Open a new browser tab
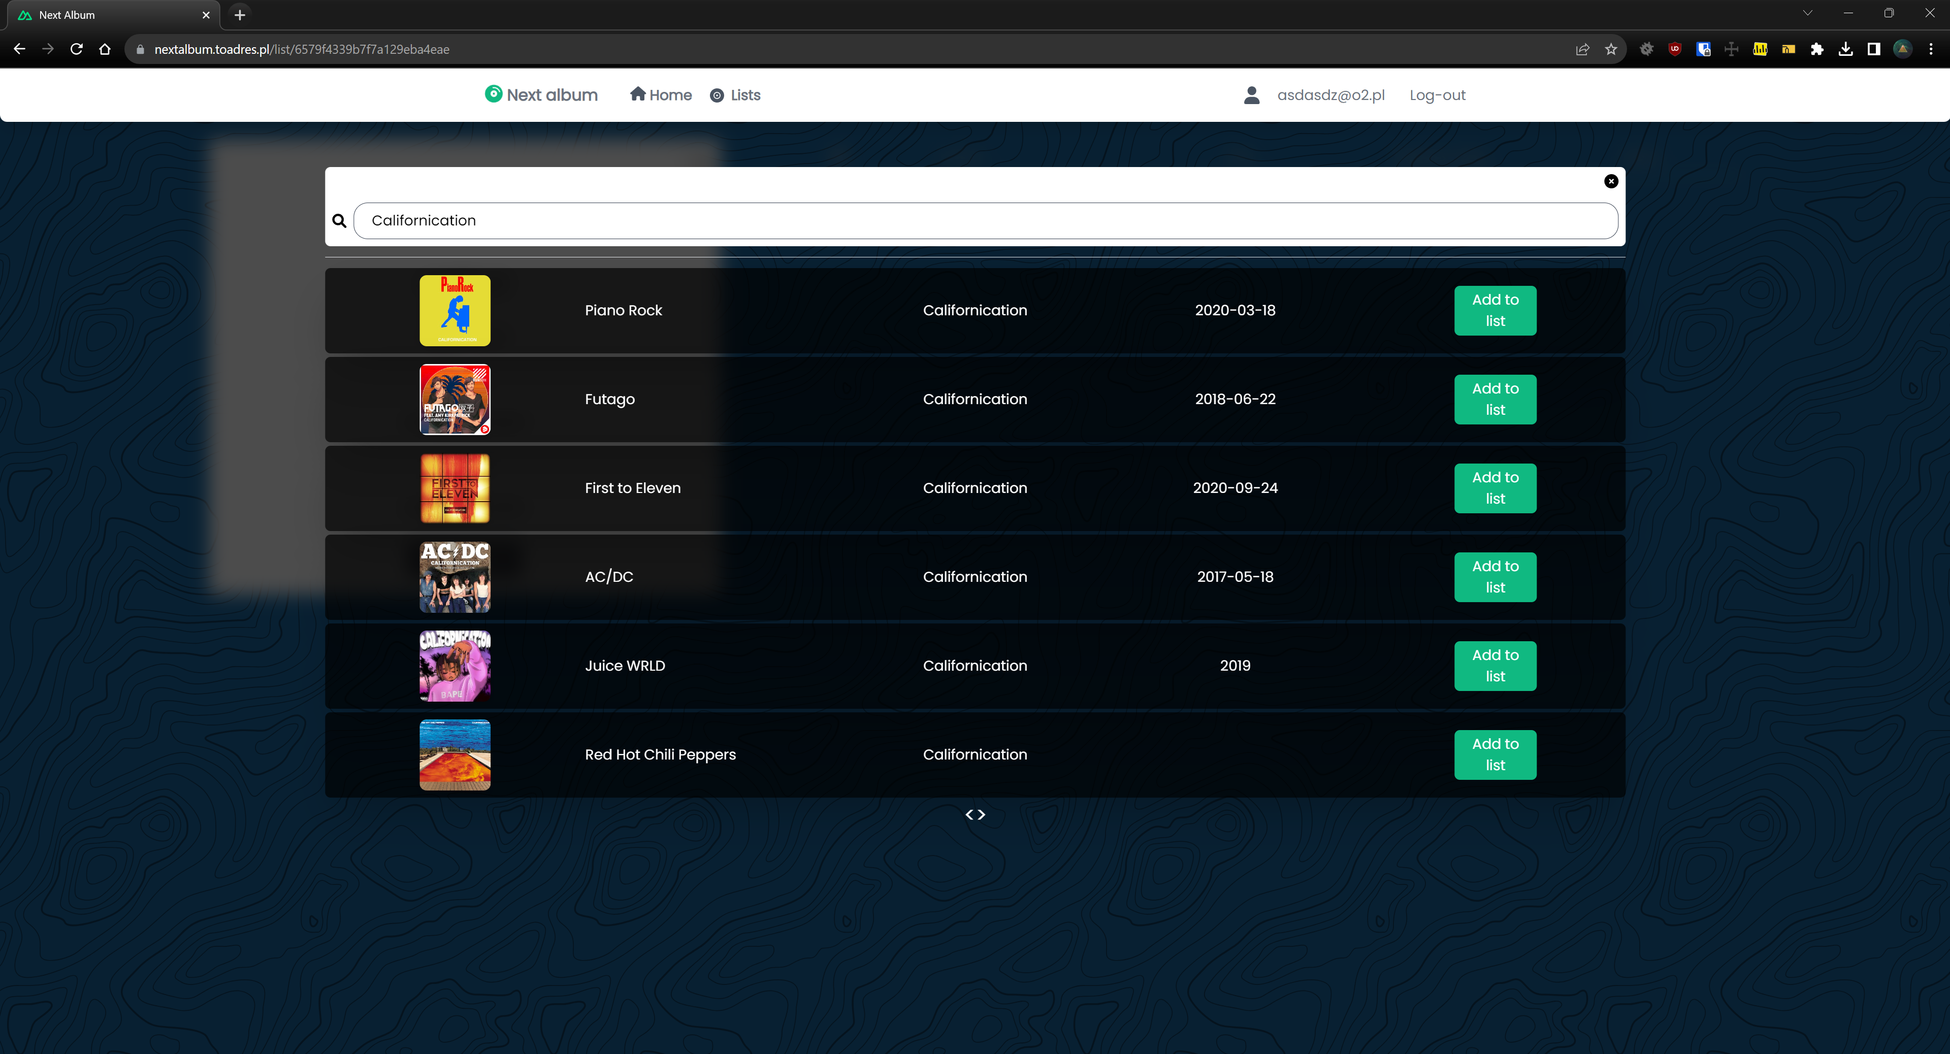 (240, 14)
